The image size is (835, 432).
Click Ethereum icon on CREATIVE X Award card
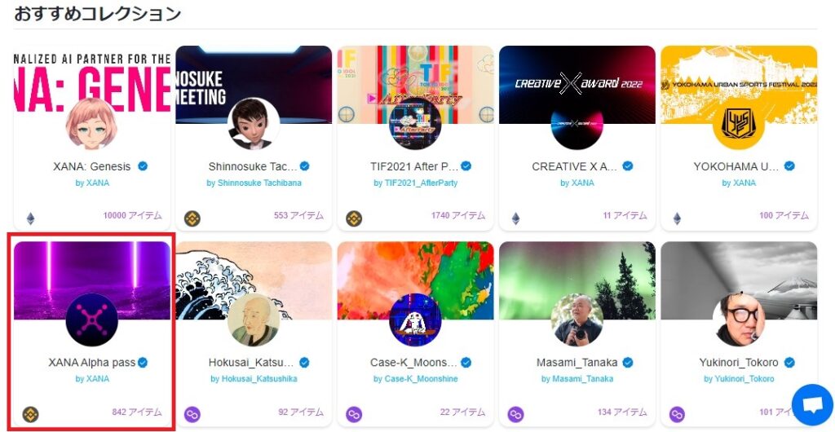(515, 218)
